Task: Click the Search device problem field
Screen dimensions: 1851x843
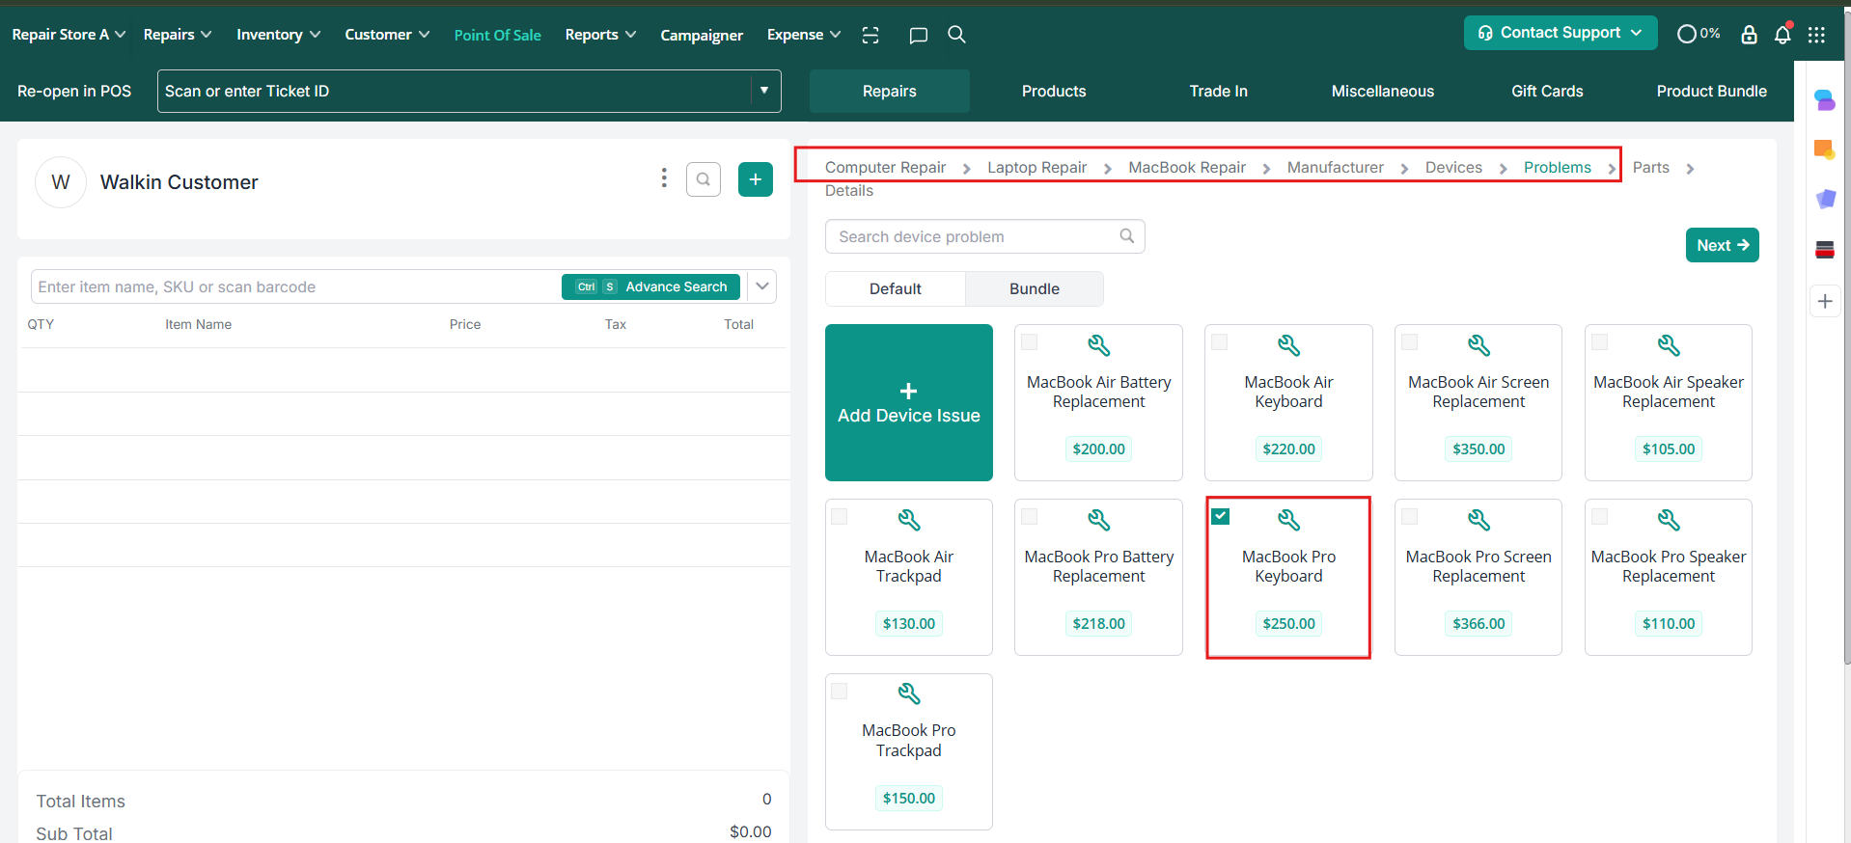Action: point(985,236)
